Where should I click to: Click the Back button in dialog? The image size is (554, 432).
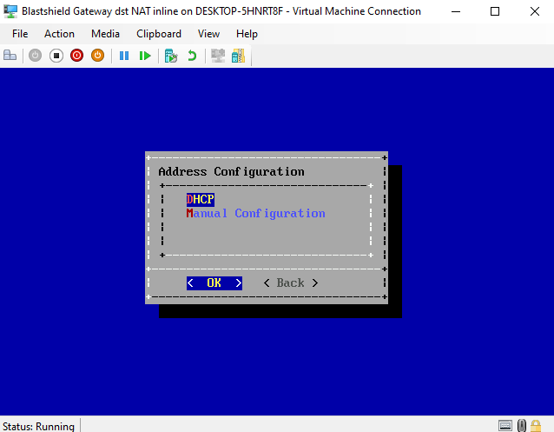pos(290,282)
